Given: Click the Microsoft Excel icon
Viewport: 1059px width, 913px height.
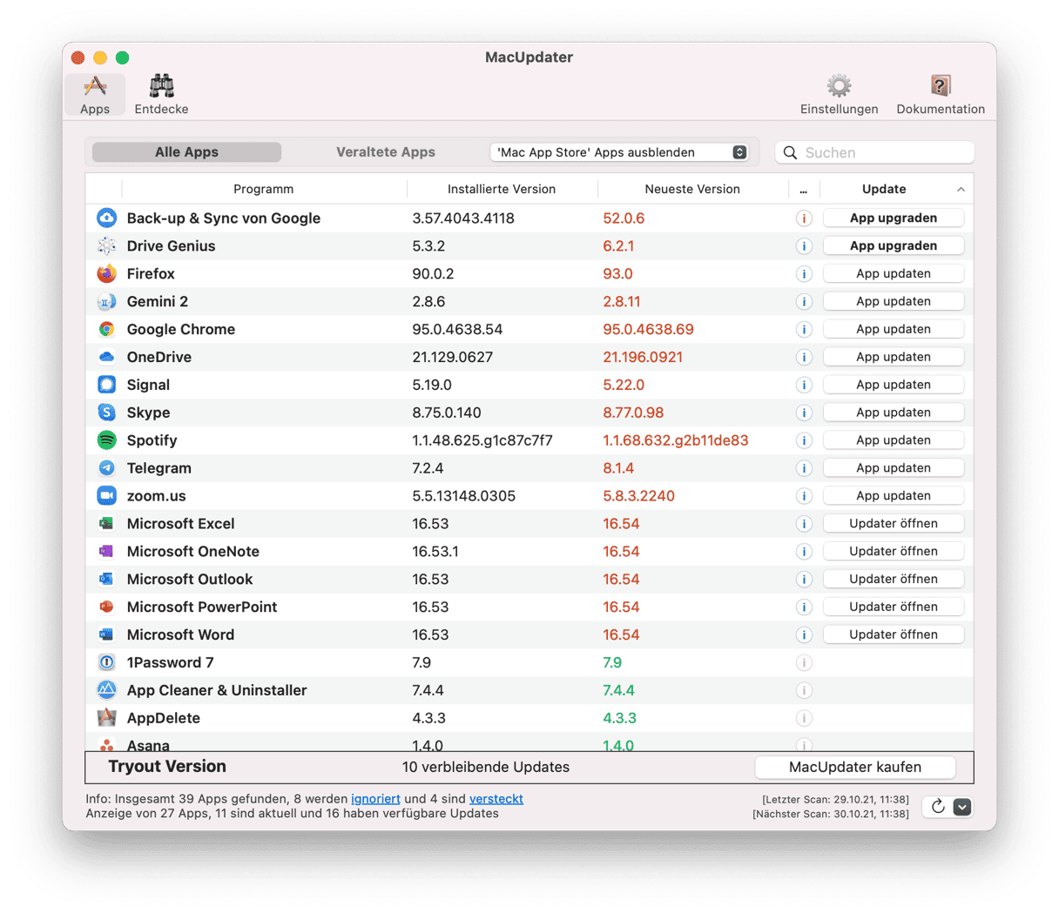Looking at the screenshot, I should pos(106,524).
